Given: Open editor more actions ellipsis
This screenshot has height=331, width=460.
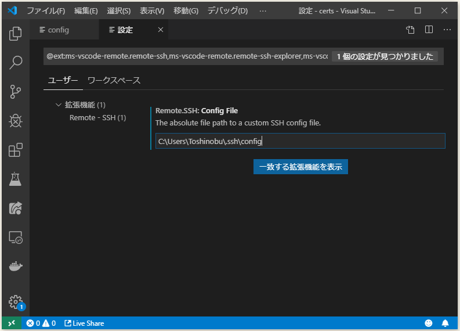Looking at the screenshot, I should point(447,30).
